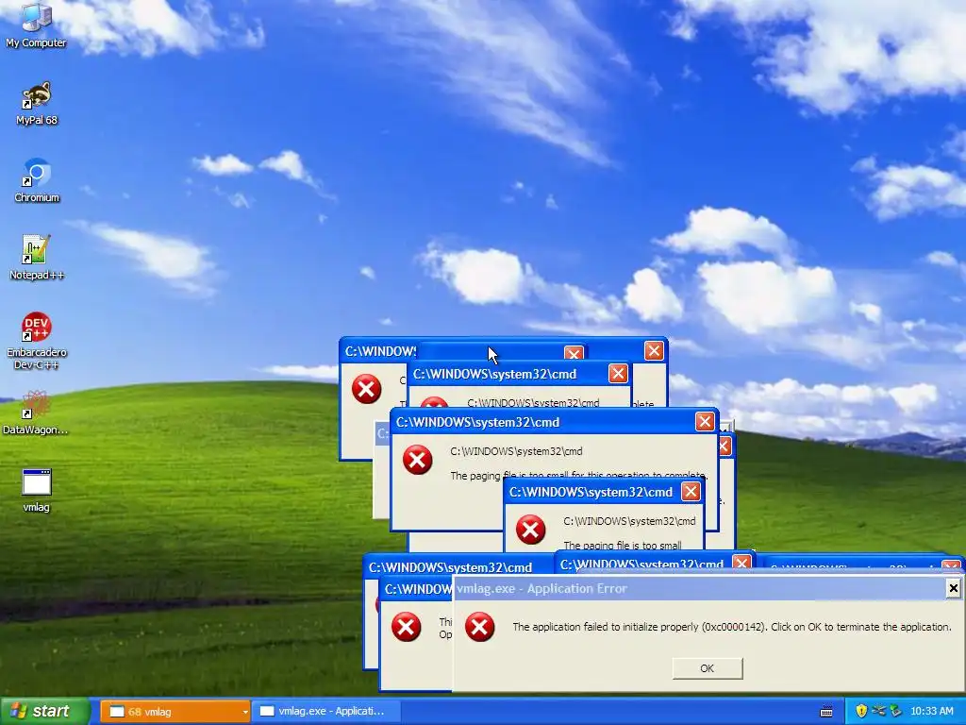Launch the Chromium desktop shortcut
The height and width of the screenshot is (725, 966).
click(37, 180)
